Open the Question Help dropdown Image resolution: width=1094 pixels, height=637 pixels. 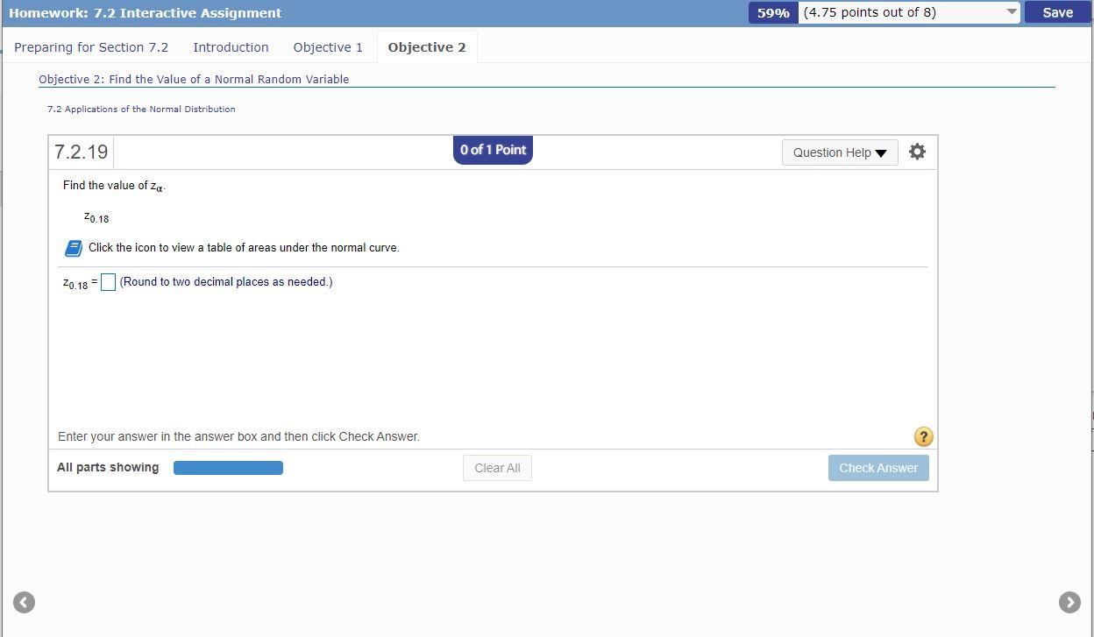pos(838,152)
